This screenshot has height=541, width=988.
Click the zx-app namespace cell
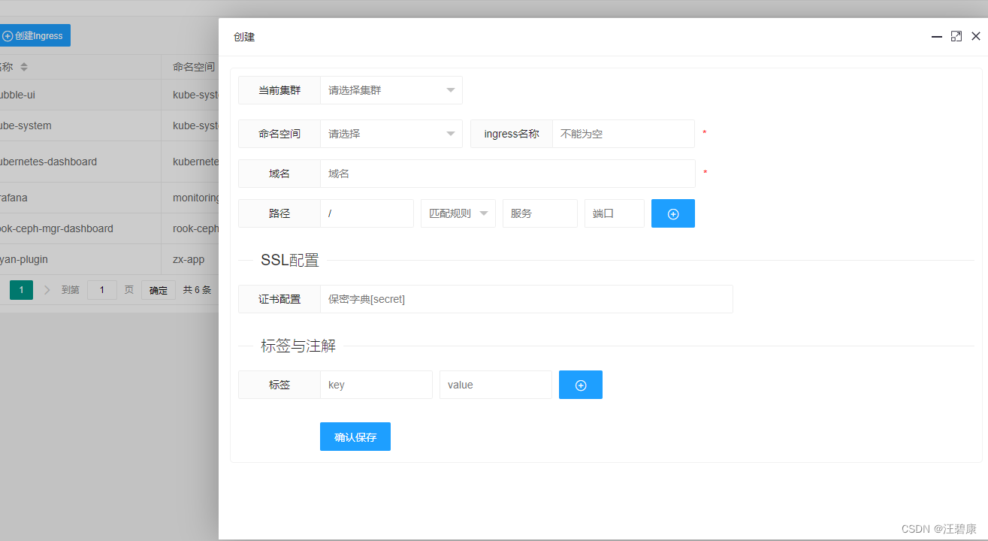coord(189,259)
